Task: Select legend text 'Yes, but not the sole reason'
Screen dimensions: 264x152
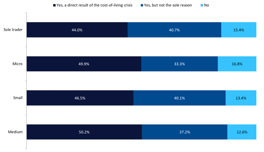Action: click(x=168, y=5)
